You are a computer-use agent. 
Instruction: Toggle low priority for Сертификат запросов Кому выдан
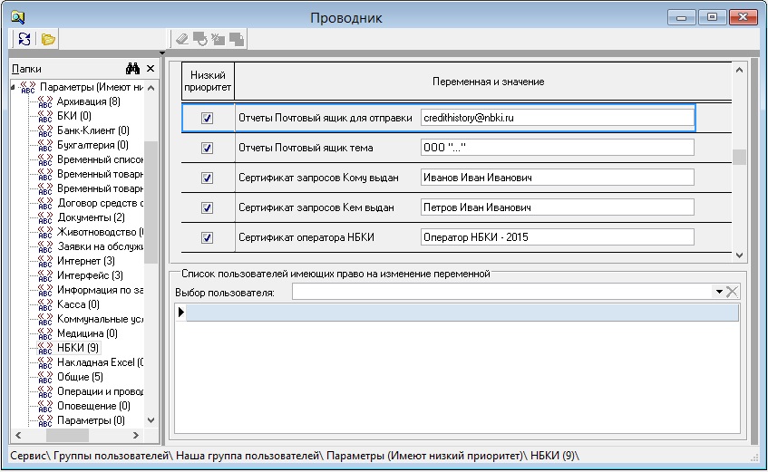[x=207, y=178]
